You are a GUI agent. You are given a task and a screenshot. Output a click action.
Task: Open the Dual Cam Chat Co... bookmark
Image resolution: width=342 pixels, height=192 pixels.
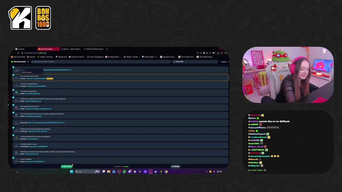tap(77, 57)
